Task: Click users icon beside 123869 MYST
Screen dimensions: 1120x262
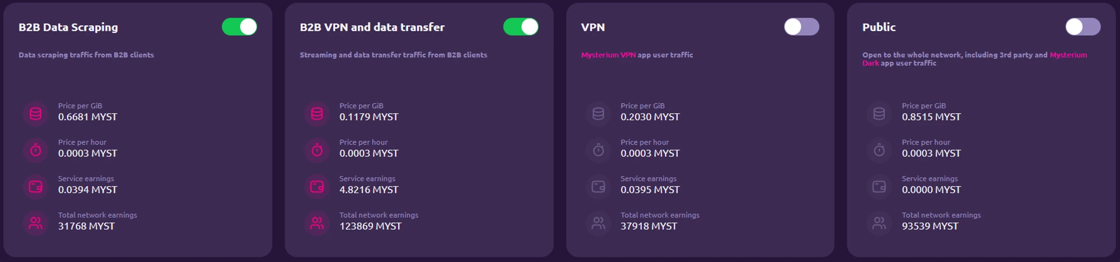Action: (x=317, y=223)
